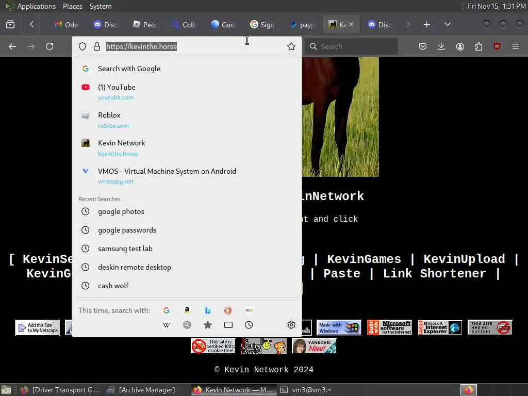Switch to the first Discord tab

point(106,25)
